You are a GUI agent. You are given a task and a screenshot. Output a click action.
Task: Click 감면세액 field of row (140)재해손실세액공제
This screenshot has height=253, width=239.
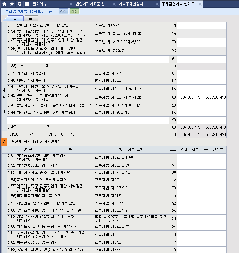(214, 81)
